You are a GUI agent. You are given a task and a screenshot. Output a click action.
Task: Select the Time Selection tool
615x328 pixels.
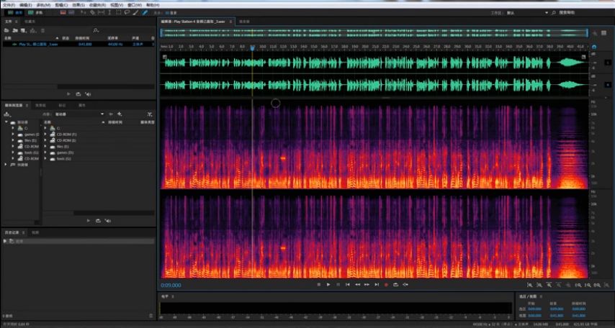coord(109,12)
